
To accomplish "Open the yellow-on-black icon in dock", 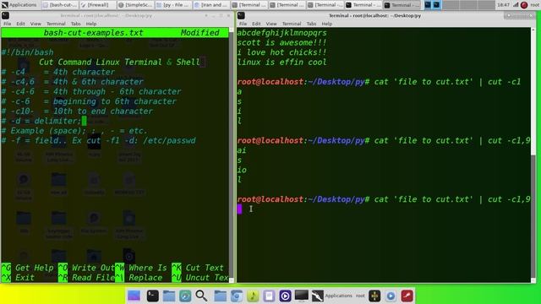I will [374, 296].
